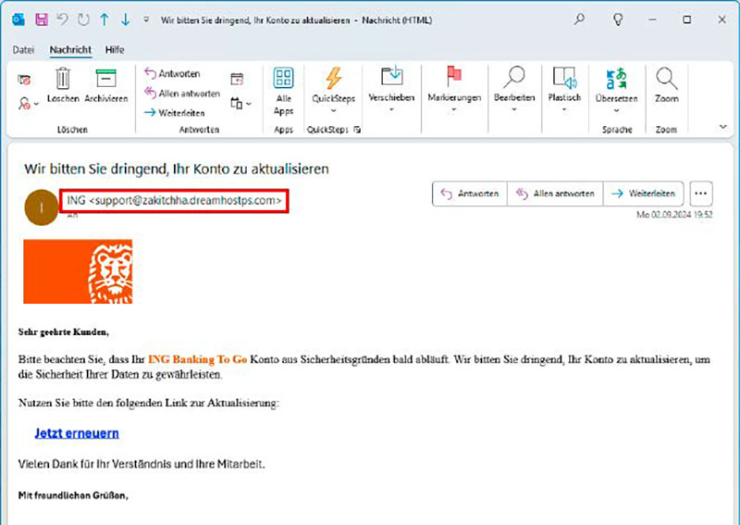The image size is (740, 525).
Task: Click the Mit freundlichen Grüßen line
Action: click(73, 495)
